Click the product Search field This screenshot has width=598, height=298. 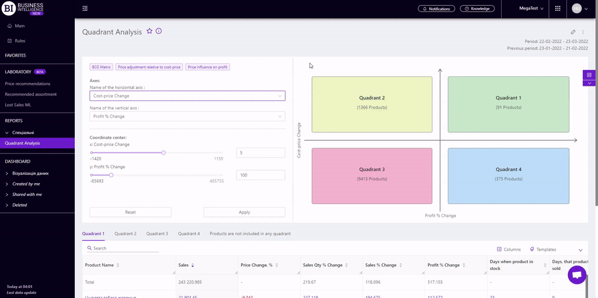[x=123, y=248]
